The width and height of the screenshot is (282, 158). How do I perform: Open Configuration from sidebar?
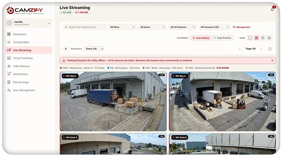coord(29,42)
